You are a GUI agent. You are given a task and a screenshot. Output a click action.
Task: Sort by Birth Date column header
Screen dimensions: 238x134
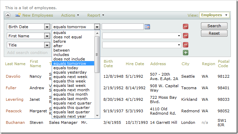(108, 63)
